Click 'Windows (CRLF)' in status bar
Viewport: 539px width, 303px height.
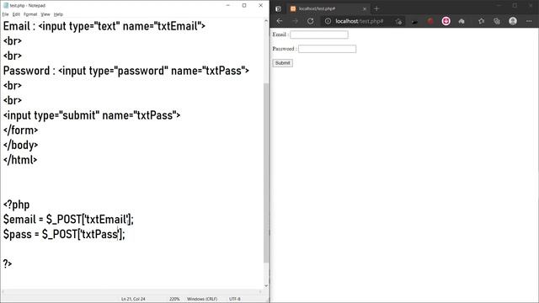click(202, 299)
